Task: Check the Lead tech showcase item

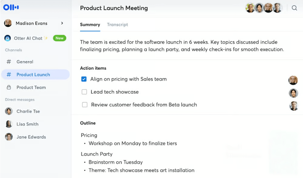Action: (x=84, y=92)
